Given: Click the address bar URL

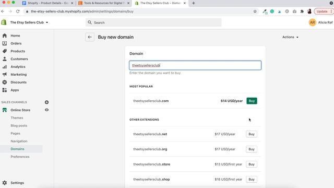Looking at the screenshot, I should pyautogui.click(x=82, y=11).
